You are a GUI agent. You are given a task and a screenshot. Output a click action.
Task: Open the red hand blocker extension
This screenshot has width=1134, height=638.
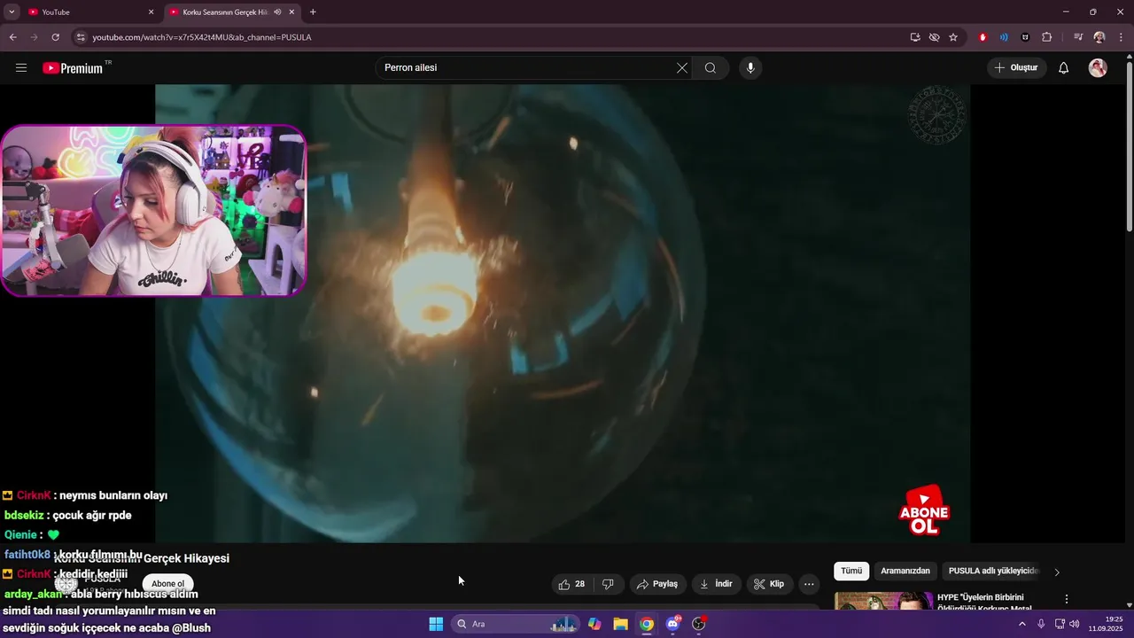click(983, 37)
